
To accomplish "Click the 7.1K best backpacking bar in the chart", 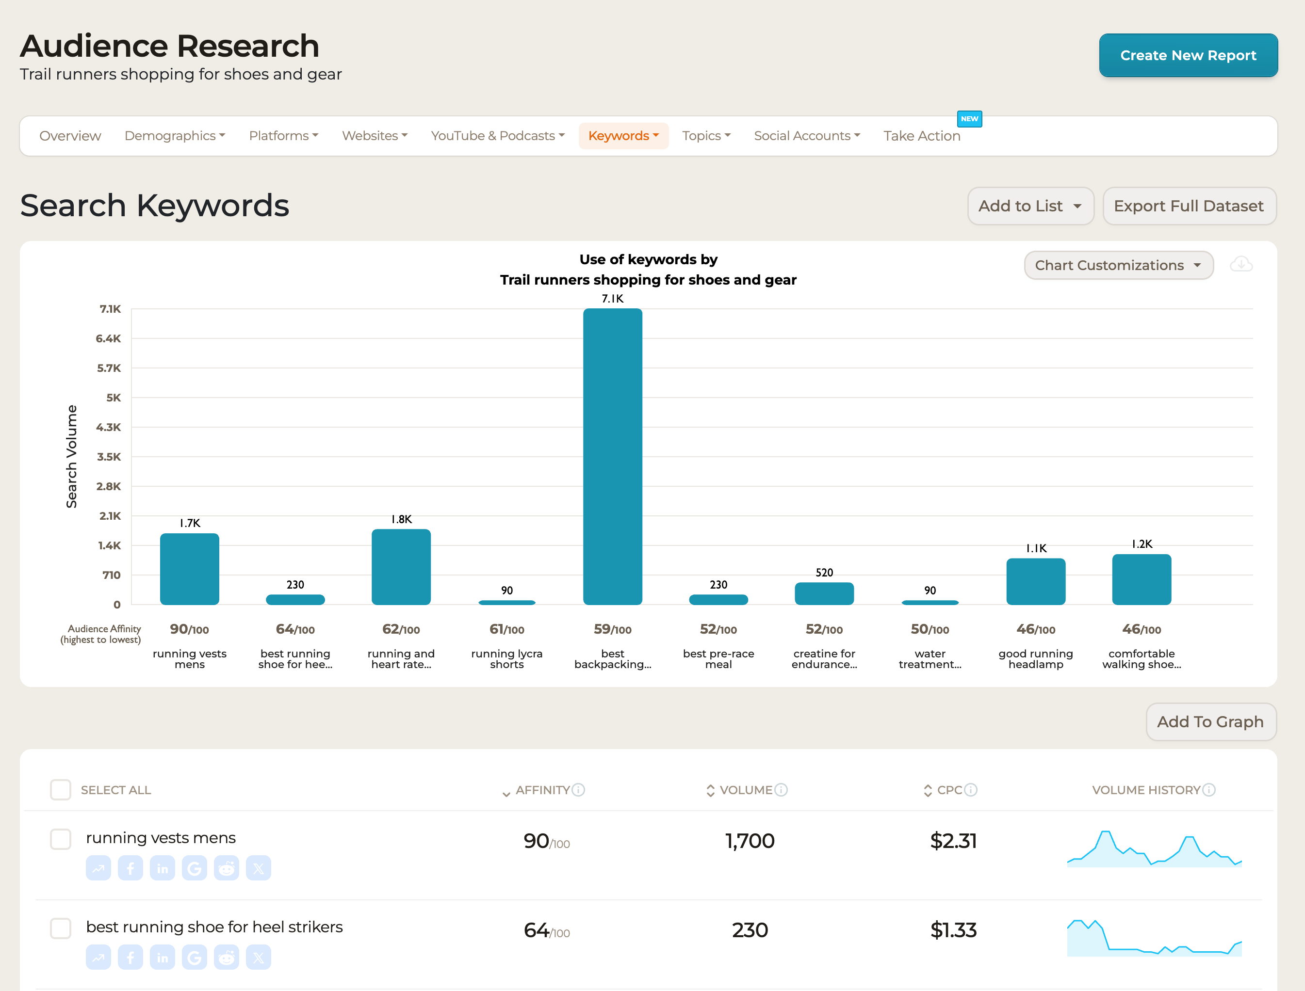I will (612, 454).
